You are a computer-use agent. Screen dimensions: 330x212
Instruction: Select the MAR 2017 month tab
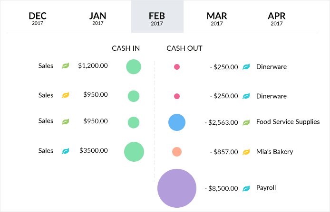coord(216,18)
